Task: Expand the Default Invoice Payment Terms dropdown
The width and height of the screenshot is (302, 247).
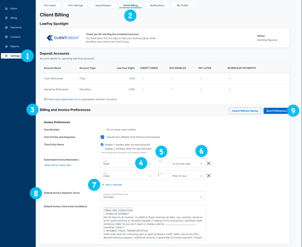Action: [153, 196]
